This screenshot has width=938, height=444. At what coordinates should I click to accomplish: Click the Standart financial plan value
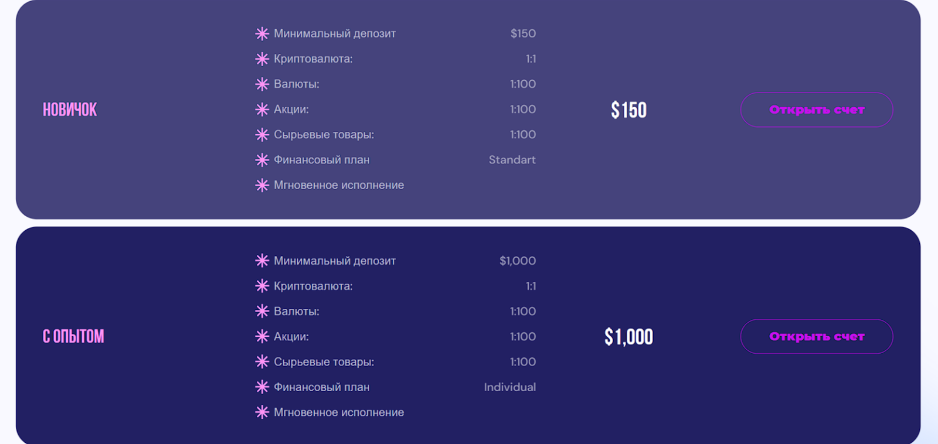[x=512, y=160]
